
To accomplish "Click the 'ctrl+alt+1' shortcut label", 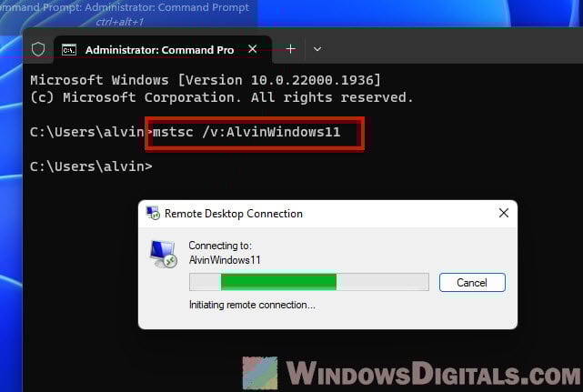I will pyautogui.click(x=119, y=22).
